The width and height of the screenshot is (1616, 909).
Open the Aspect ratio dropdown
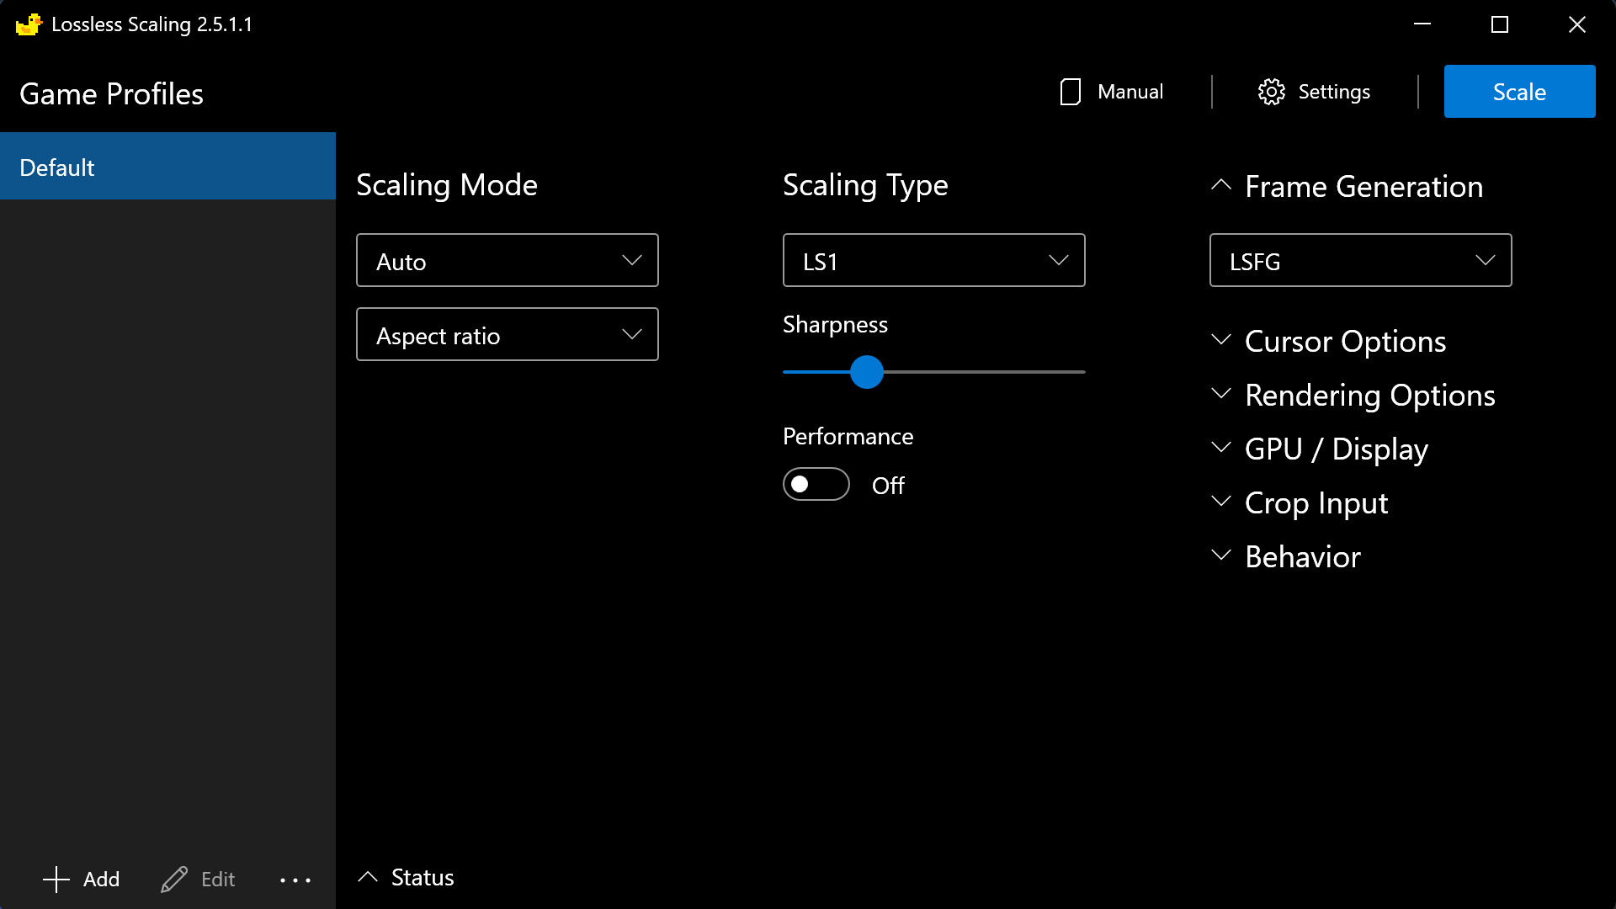point(508,334)
